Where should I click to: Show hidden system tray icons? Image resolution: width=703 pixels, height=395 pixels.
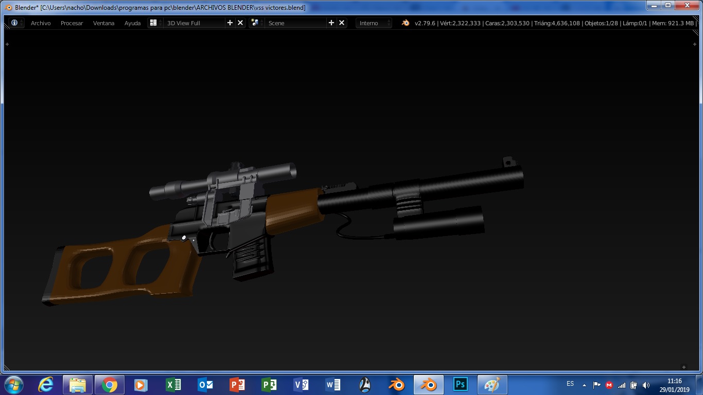coord(584,385)
